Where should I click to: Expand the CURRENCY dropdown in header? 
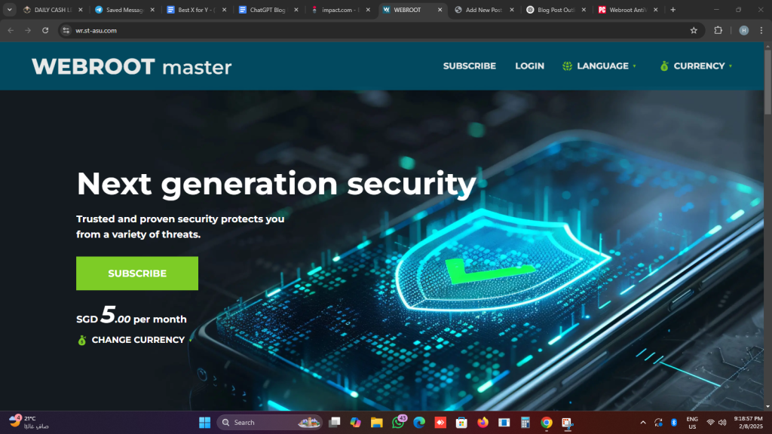pyautogui.click(x=696, y=66)
